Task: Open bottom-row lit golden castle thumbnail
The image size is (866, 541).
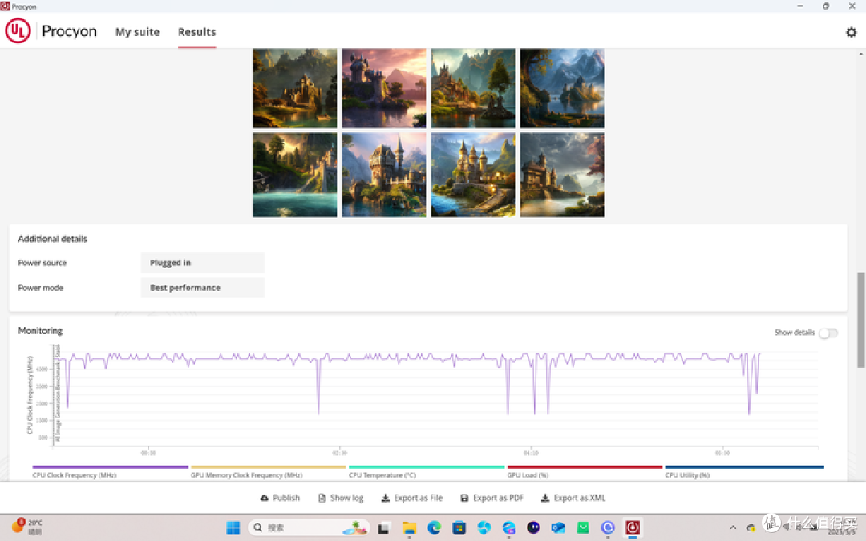Action: 473,175
